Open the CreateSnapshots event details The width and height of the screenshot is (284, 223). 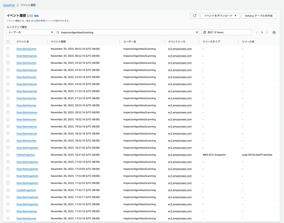26,190
